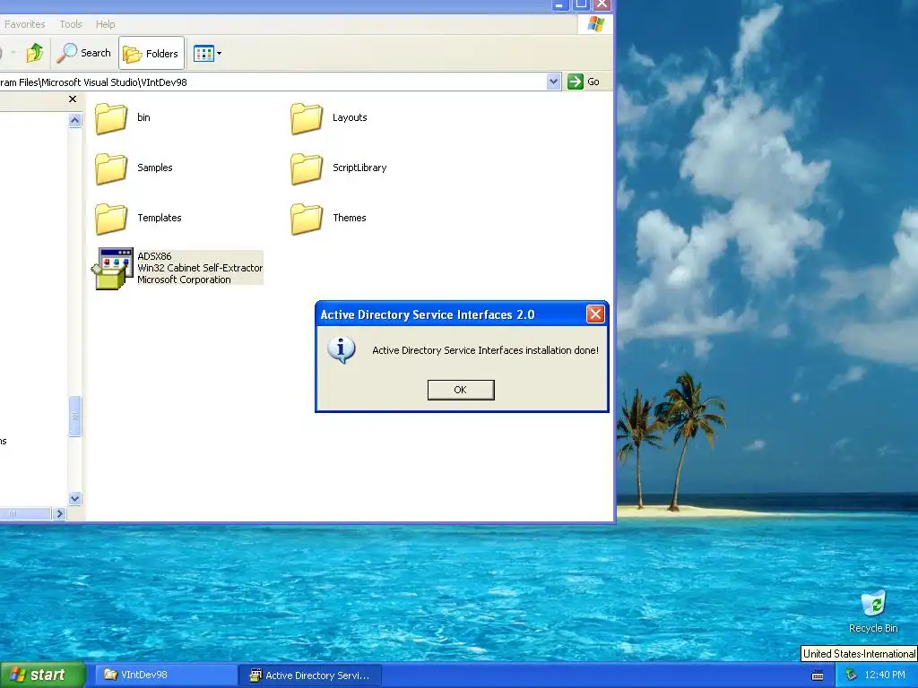Screen dimensions: 918x688
Task: Click the side pane vertical scrollbar thumb
Action: 75,416
